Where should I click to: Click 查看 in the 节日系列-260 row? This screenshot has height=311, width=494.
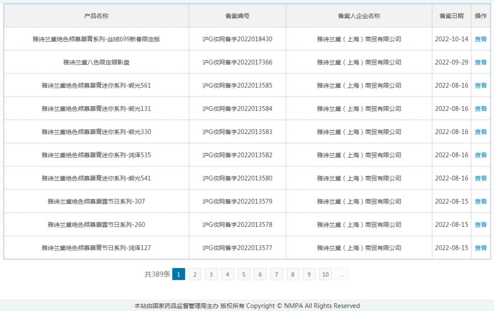(x=480, y=225)
